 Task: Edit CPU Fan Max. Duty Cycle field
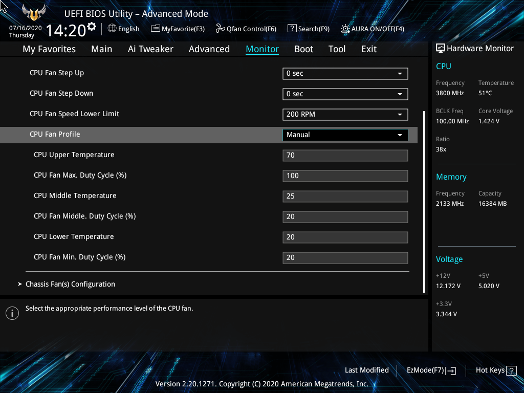(345, 176)
